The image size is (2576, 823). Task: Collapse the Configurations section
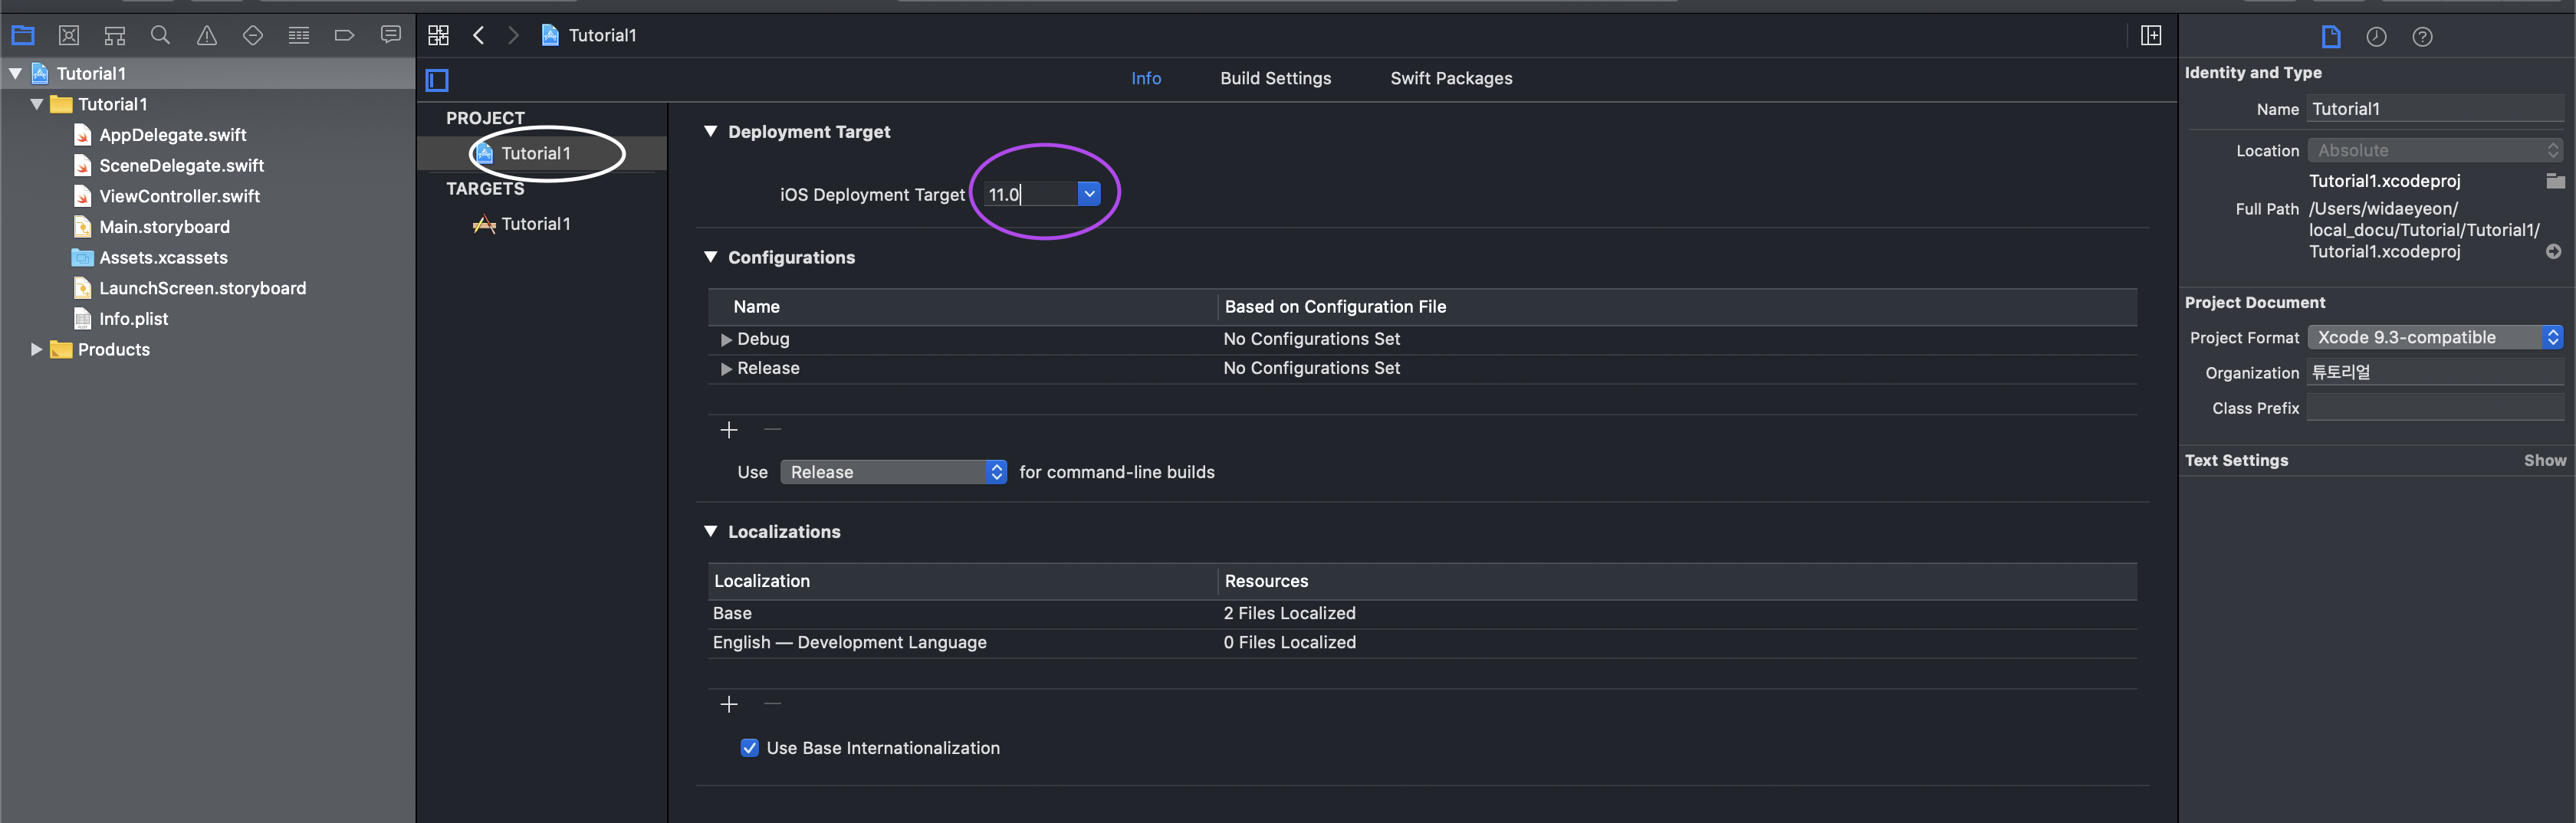711,258
